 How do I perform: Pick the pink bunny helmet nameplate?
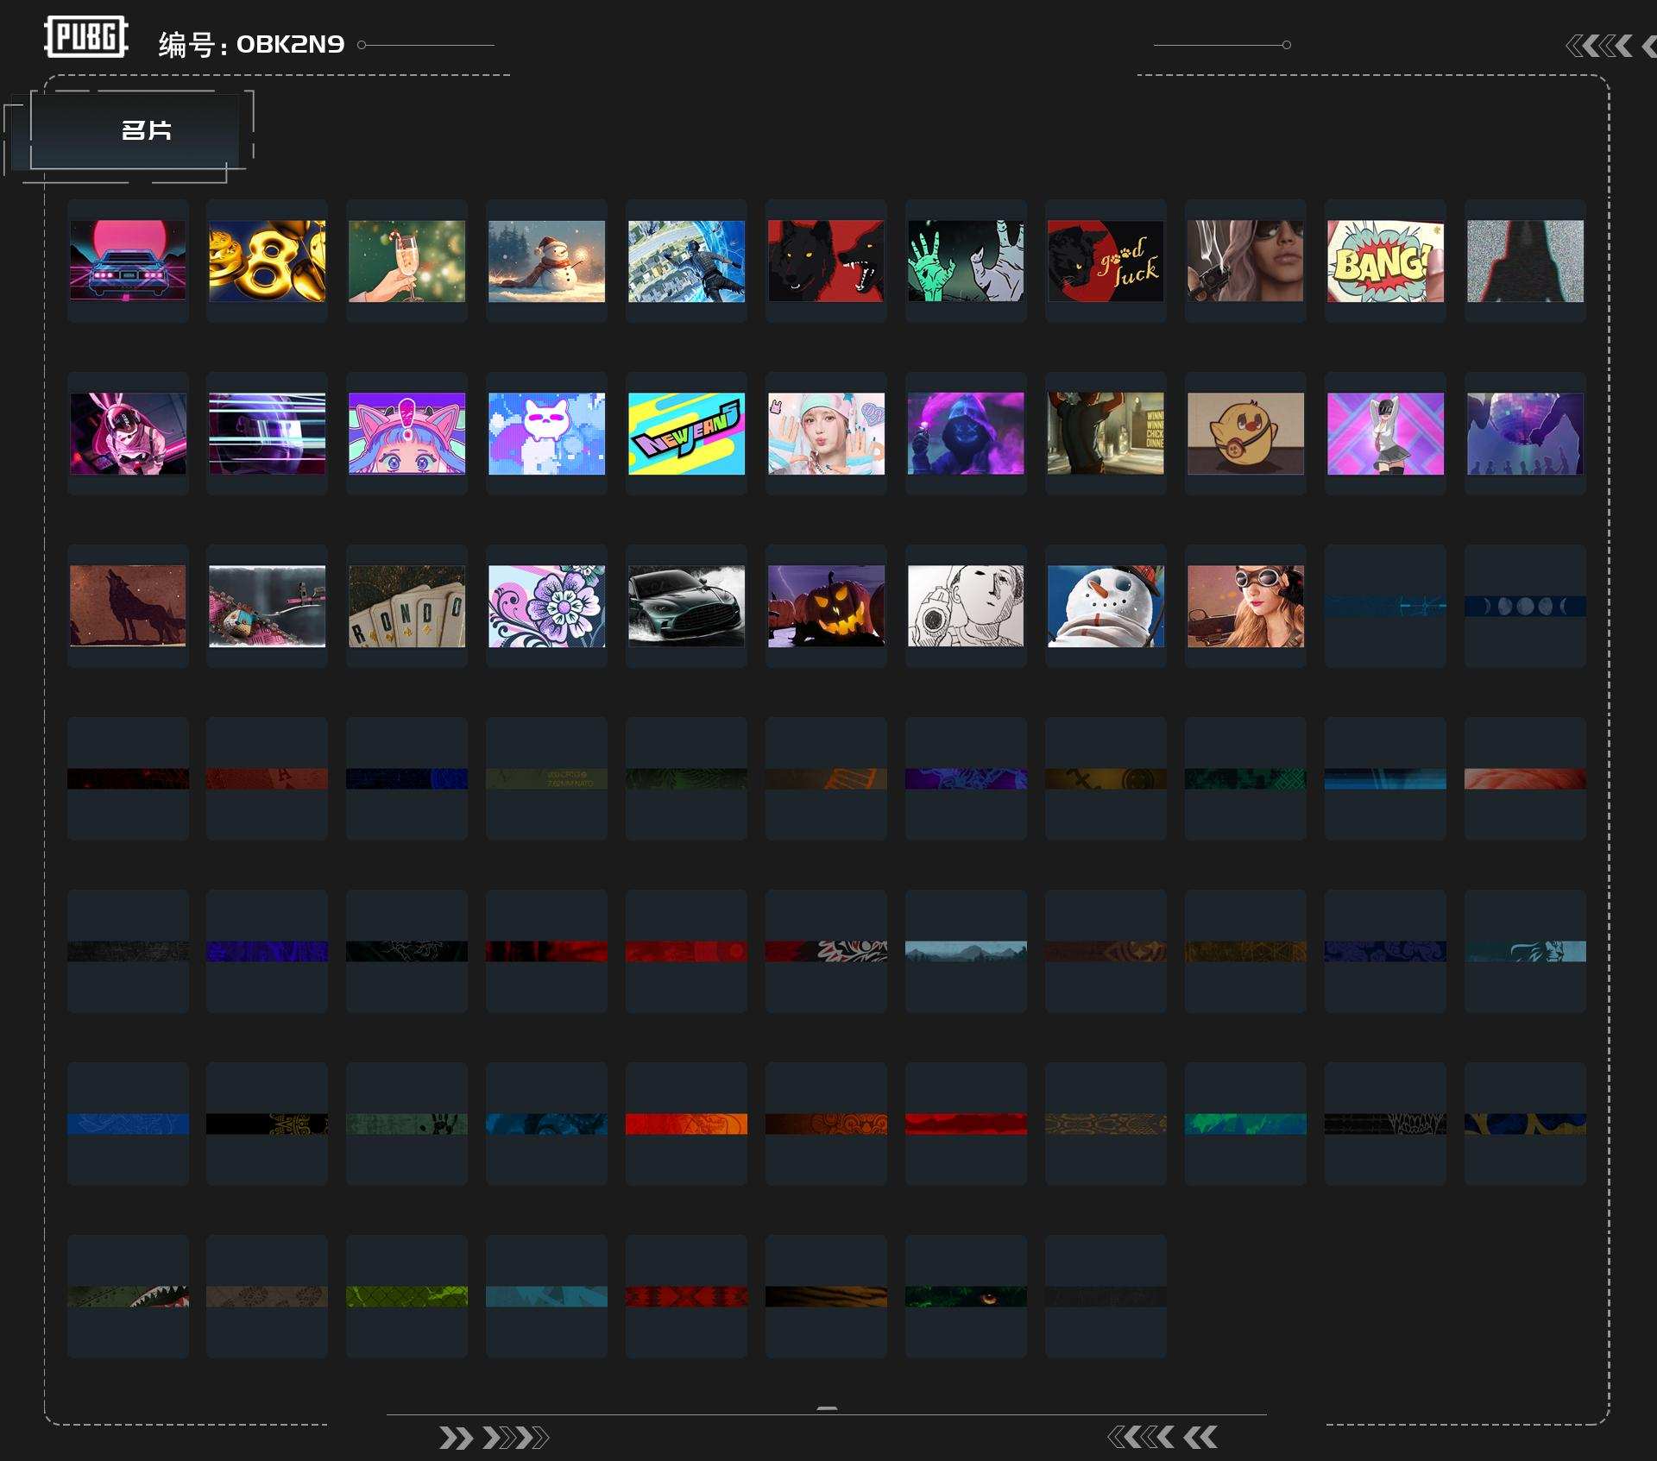[x=128, y=433]
